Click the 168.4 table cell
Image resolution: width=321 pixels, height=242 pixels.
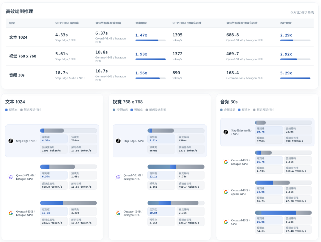245,75
